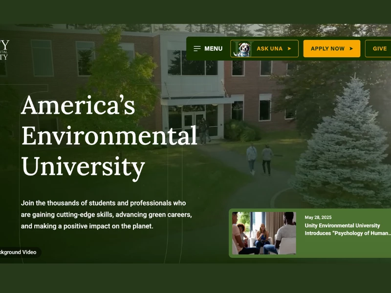Open the news thumbnail of students talking

click(264, 233)
